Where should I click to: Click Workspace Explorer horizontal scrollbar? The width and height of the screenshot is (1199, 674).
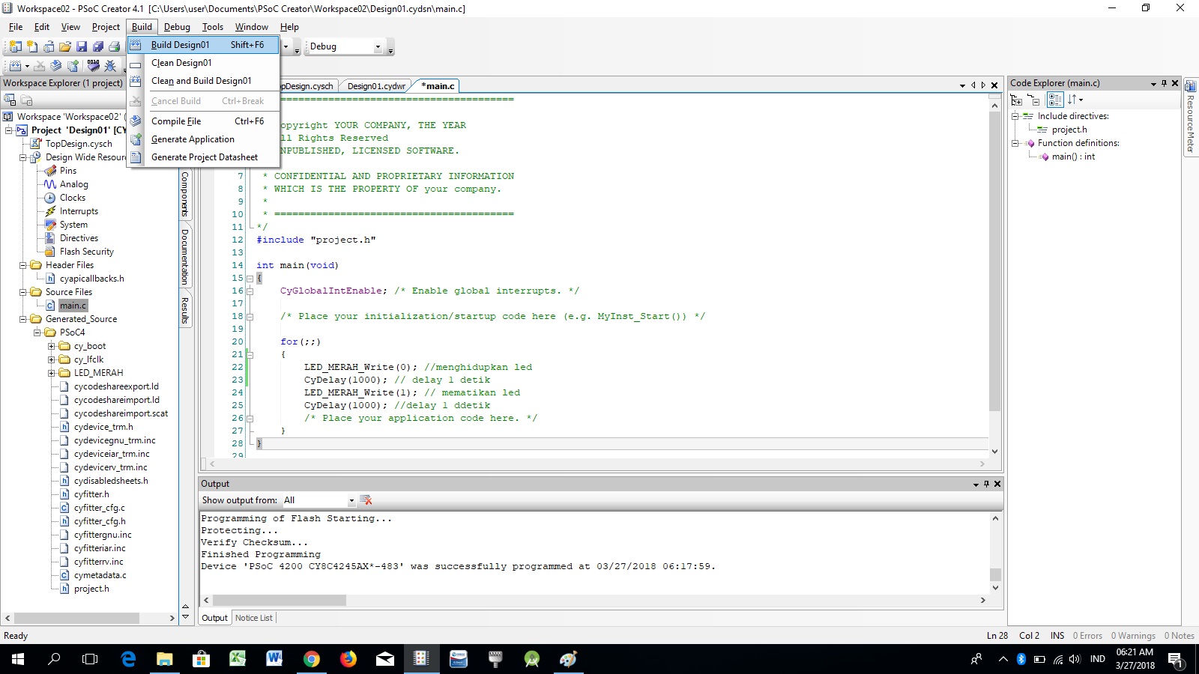76,619
